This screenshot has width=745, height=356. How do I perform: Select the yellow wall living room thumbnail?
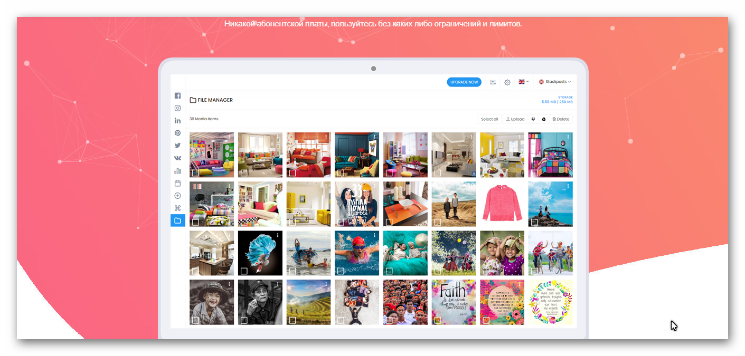click(x=502, y=155)
